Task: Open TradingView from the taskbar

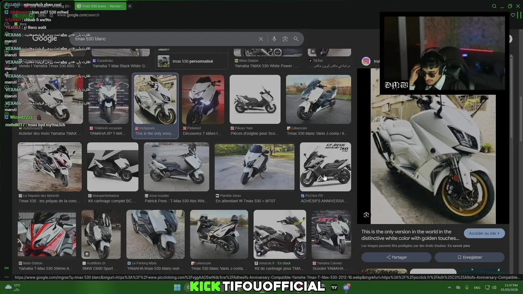Action: [x=334, y=287]
